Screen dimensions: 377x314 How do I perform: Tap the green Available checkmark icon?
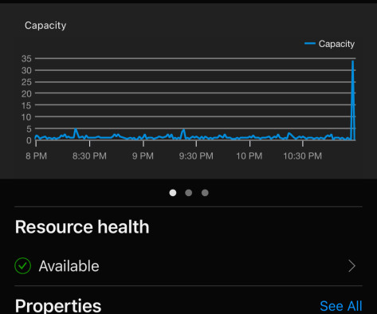23,265
